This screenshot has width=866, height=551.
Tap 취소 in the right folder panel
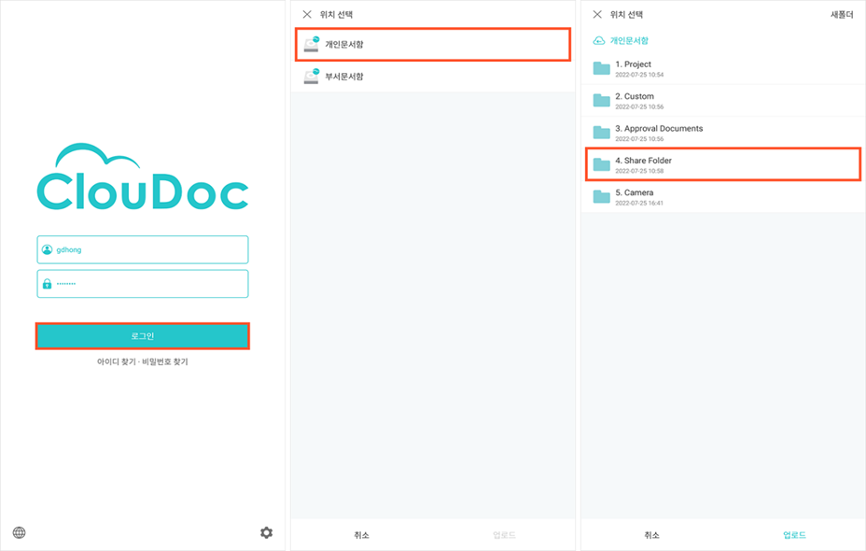coord(651,535)
